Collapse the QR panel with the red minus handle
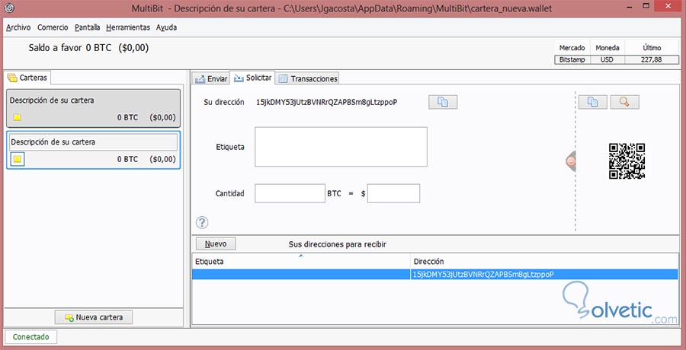The image size is (686, 350). pyautogui.click(x=571, y=161)
